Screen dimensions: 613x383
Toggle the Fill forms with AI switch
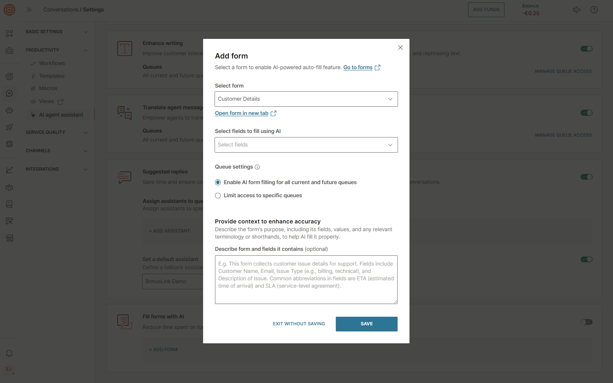tap(586, 322)
